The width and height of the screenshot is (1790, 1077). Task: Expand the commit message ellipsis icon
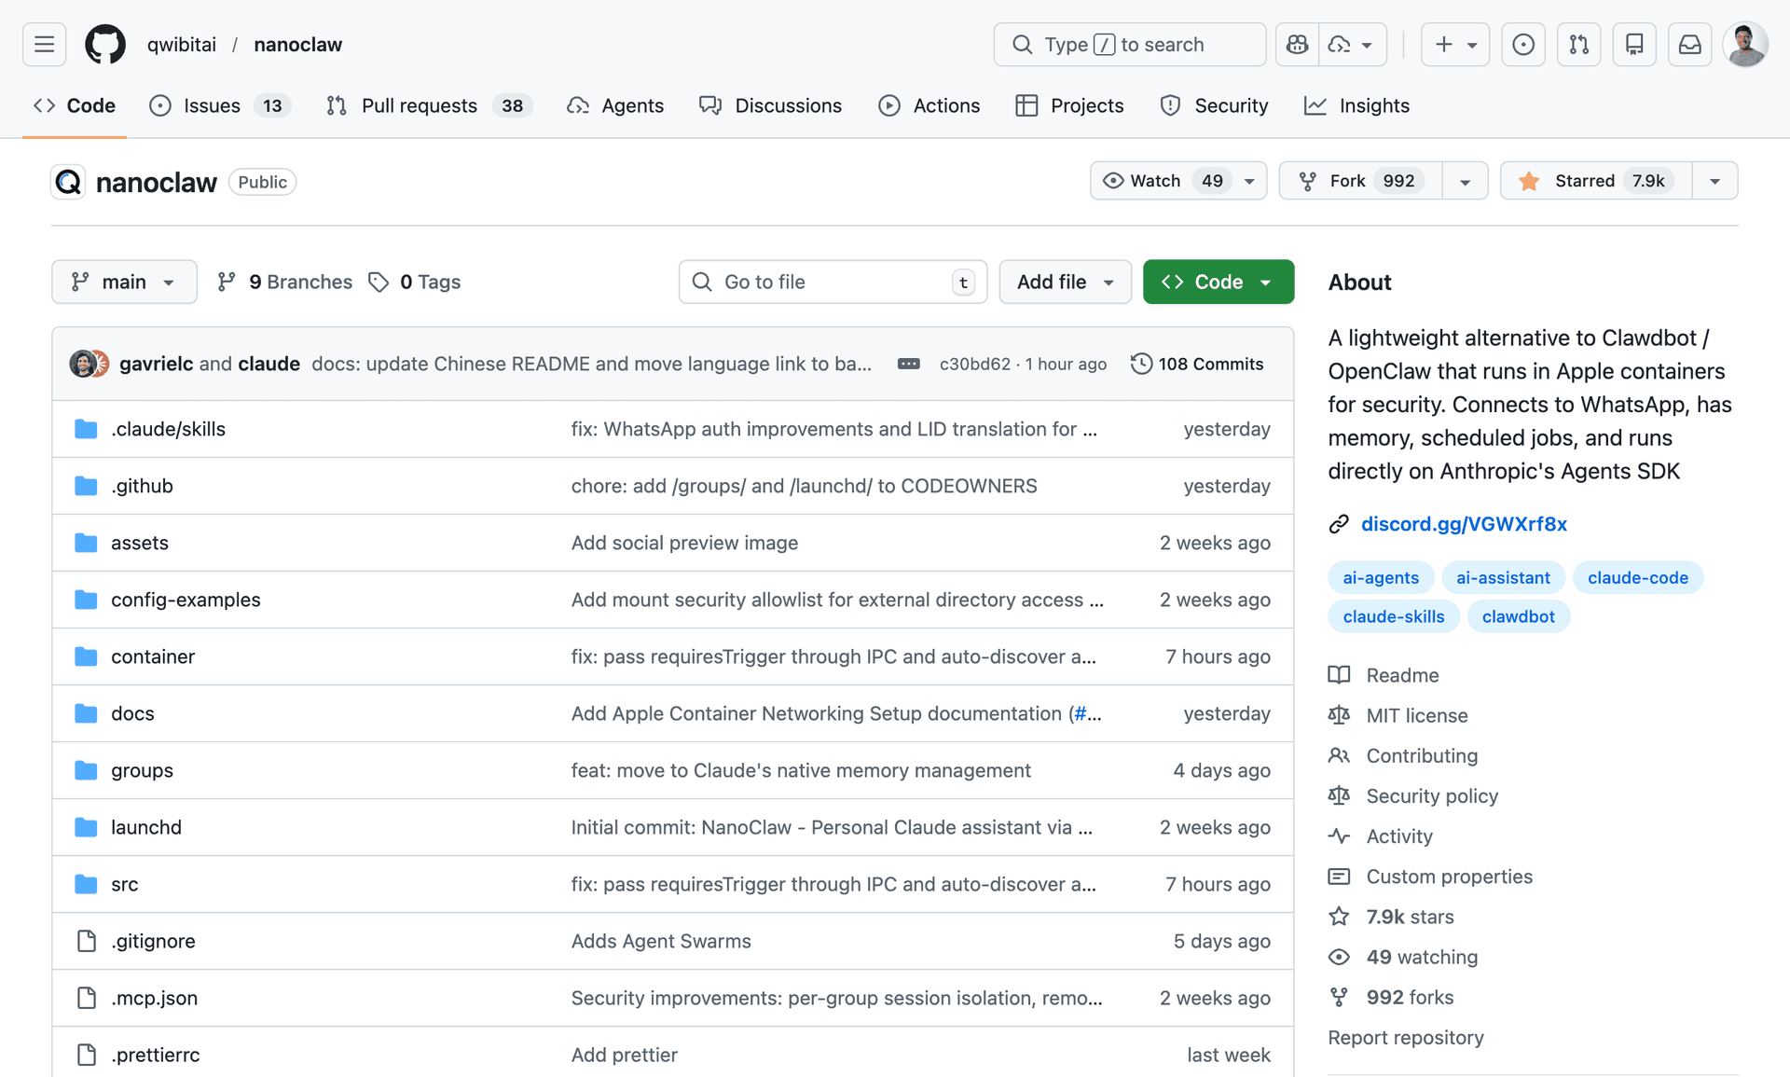pyautogui.click(x=908, y=364)
